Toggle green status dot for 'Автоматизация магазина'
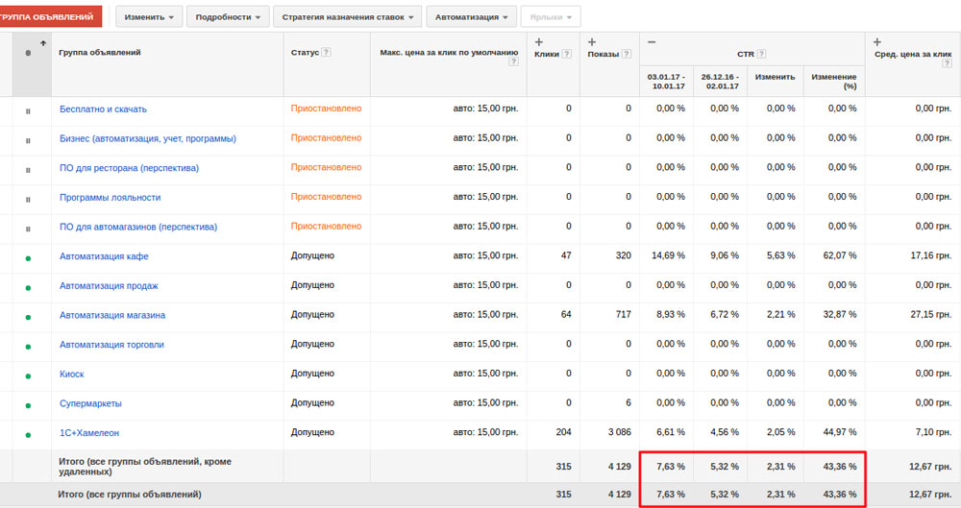Screen dimensions: 961x508 point(28,318)
